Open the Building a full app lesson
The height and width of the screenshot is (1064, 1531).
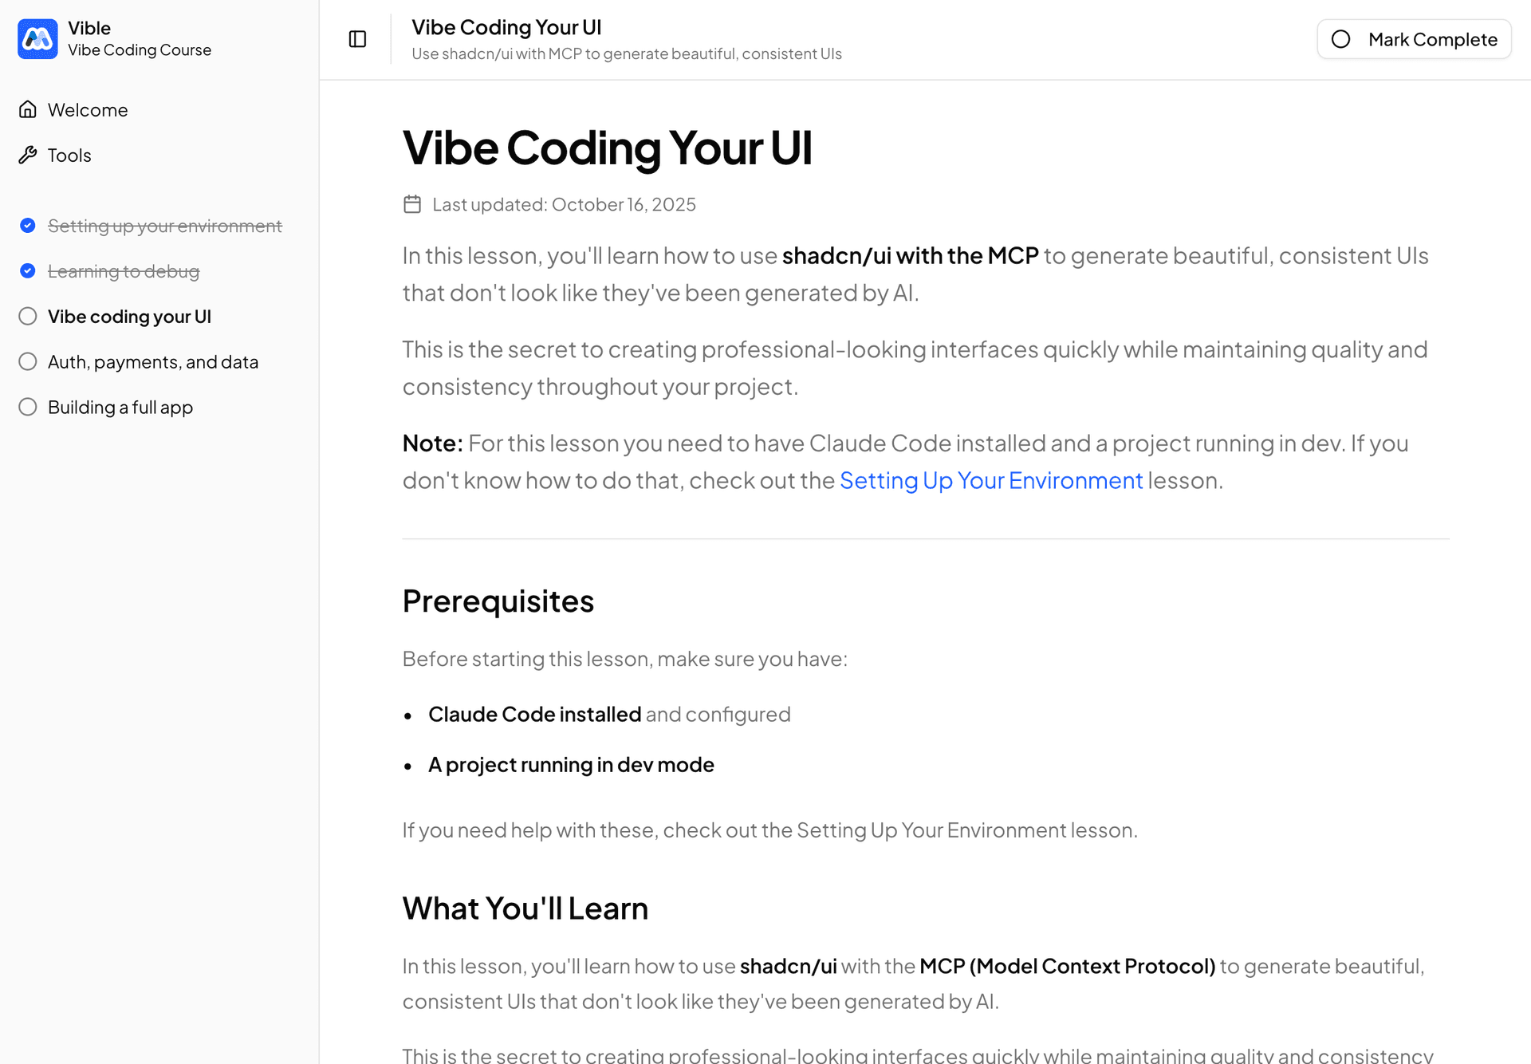pos(120,407)
